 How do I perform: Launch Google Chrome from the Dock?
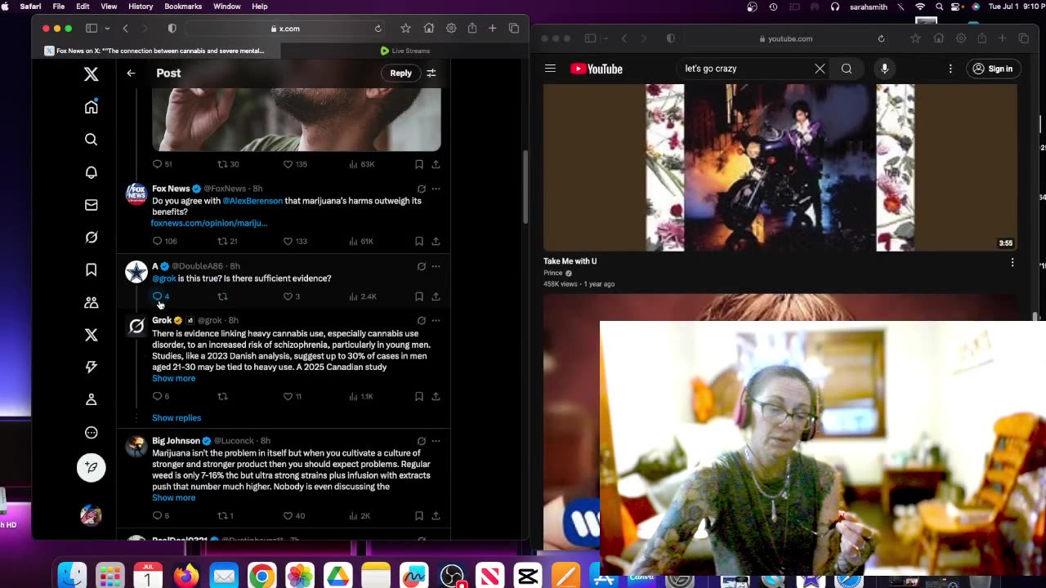(x=261, y=577)
